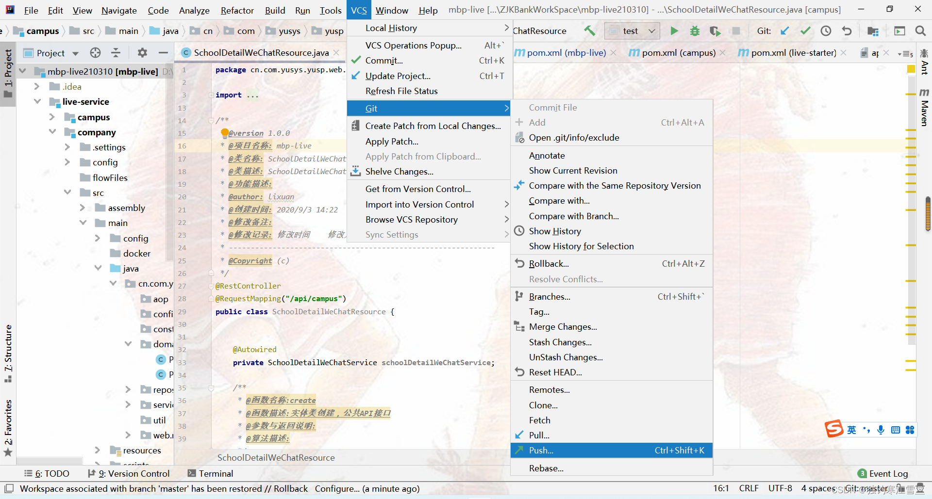The image size is (932, 499).
Task: Switch to pom.xml (campus) tab
Action: pyautogui.click(x=679, y=52)
